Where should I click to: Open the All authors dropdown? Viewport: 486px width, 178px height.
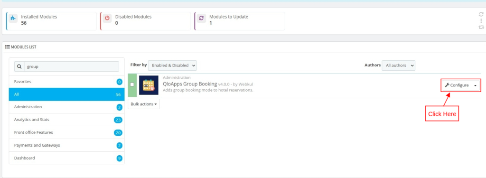coord(398,66)
